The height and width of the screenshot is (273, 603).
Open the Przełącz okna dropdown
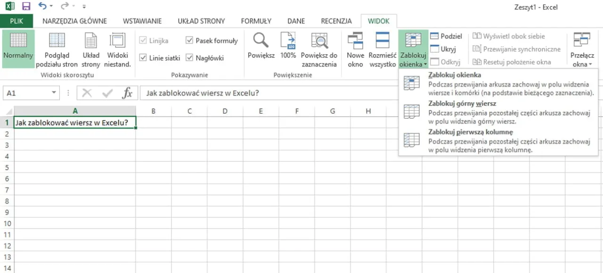[582, 64]
